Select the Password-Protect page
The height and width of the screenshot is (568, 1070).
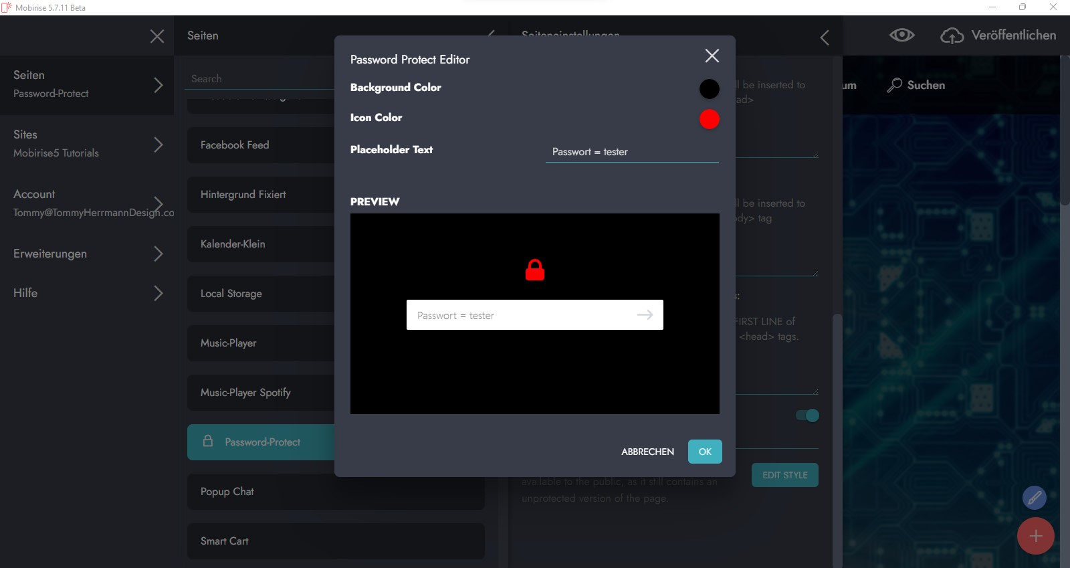[261, 442]
